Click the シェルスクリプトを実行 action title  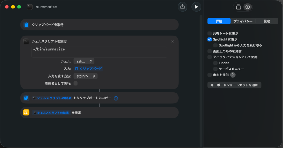click(49, 41)
